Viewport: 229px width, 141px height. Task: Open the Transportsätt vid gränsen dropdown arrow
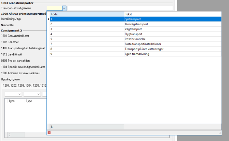click(x=64, y=8)
